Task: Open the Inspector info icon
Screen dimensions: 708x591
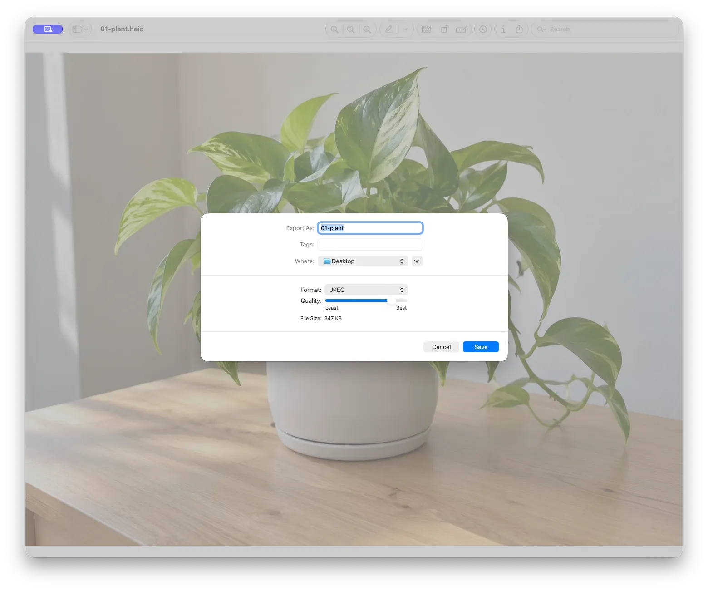Action: (503, 29)
